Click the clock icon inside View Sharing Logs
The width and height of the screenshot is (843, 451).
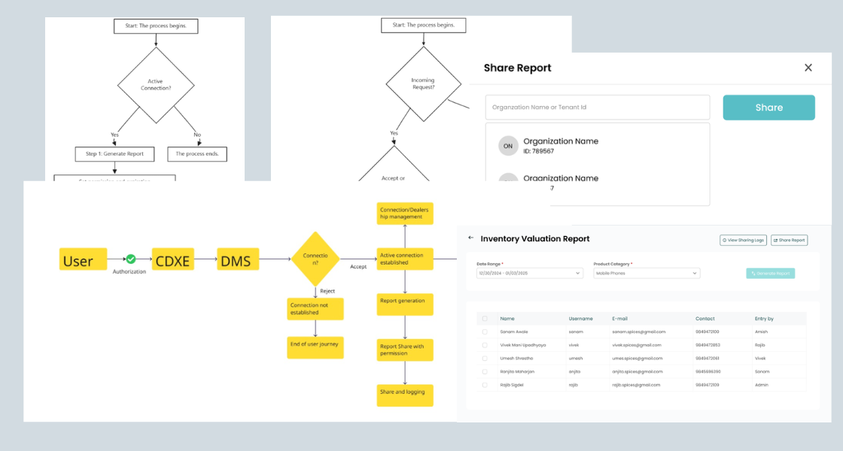[725, 240]
